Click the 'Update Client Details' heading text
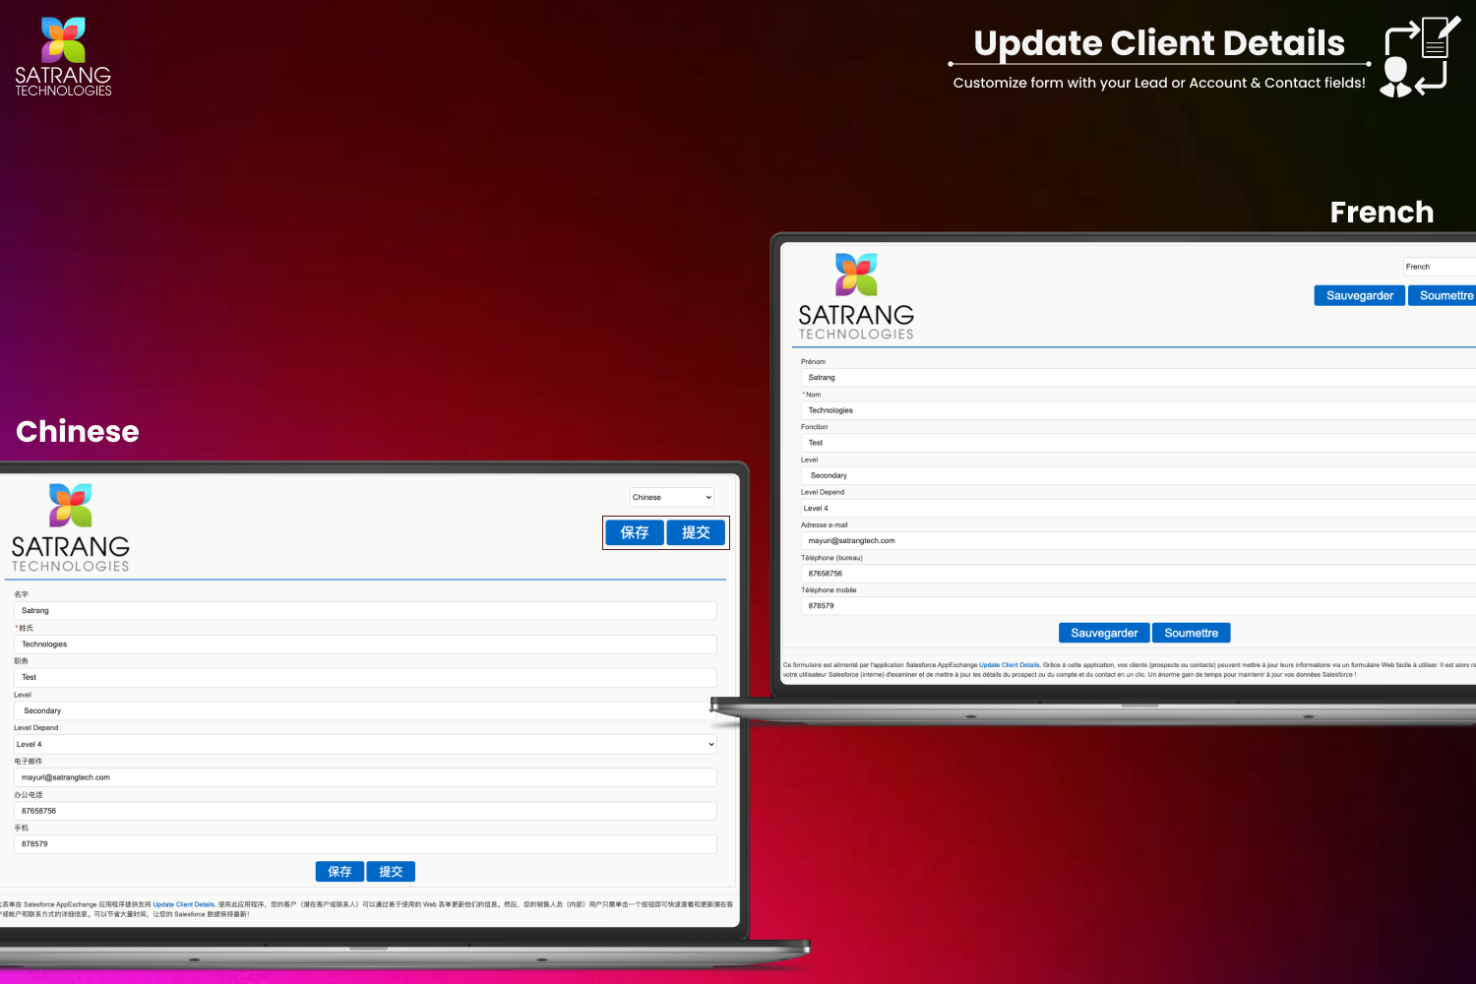The width and height of the screenshot is (1476, 984). (1159, 43)
